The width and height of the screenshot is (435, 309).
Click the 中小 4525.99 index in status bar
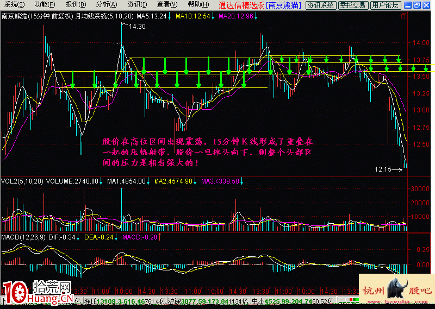pos(293,301)
